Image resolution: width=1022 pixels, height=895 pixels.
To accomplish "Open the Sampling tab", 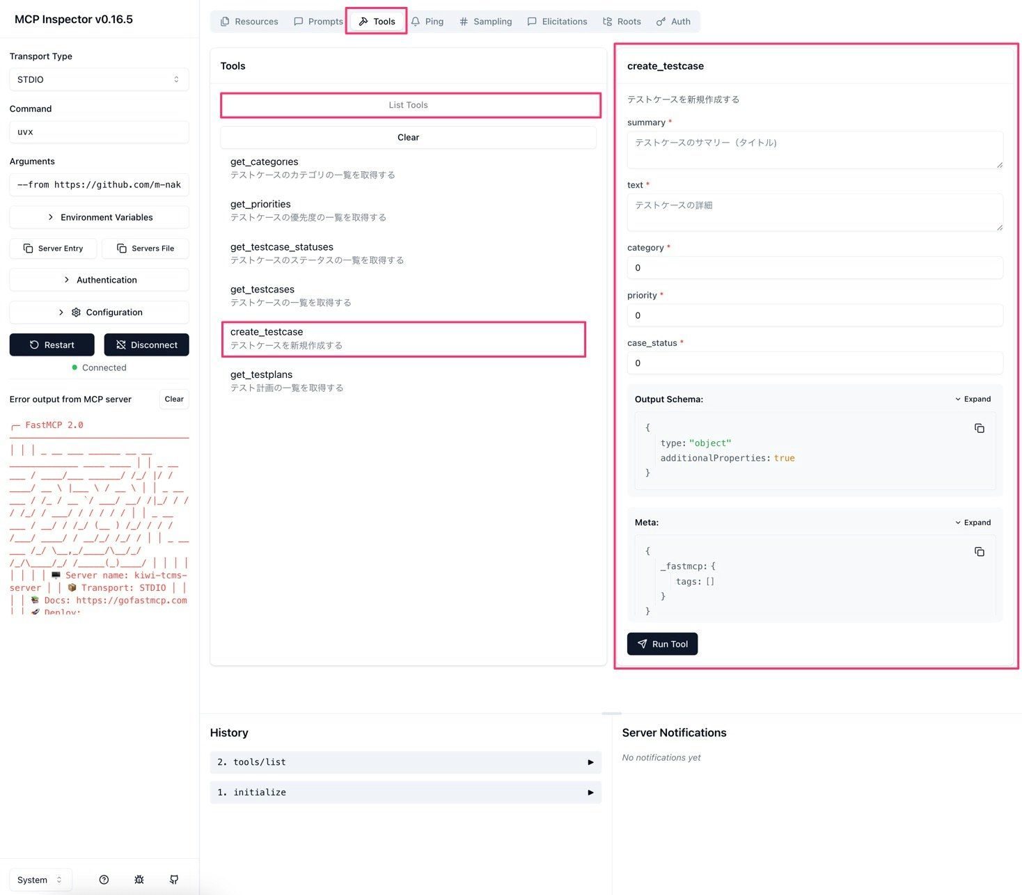I will pos(485,22).
